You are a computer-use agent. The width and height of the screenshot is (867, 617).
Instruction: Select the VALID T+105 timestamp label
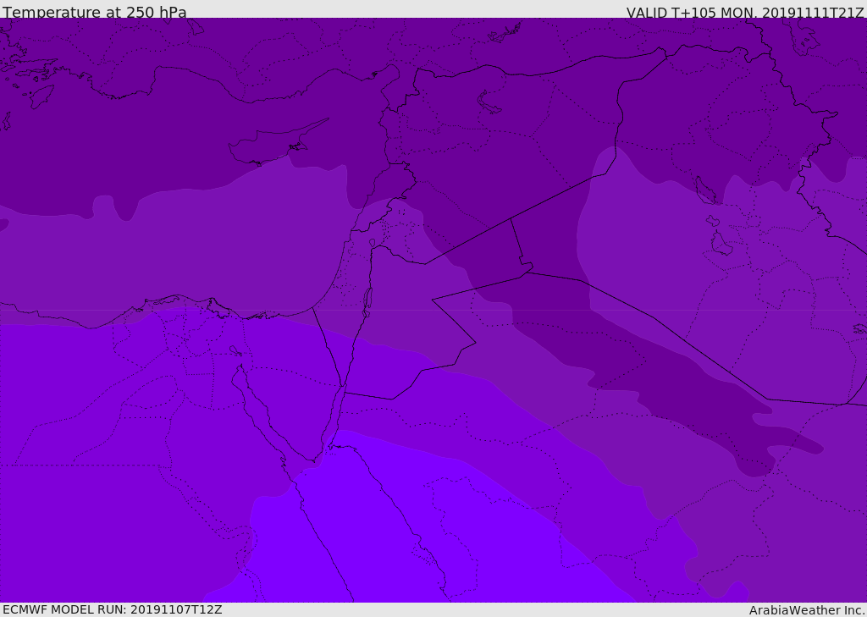744,13
